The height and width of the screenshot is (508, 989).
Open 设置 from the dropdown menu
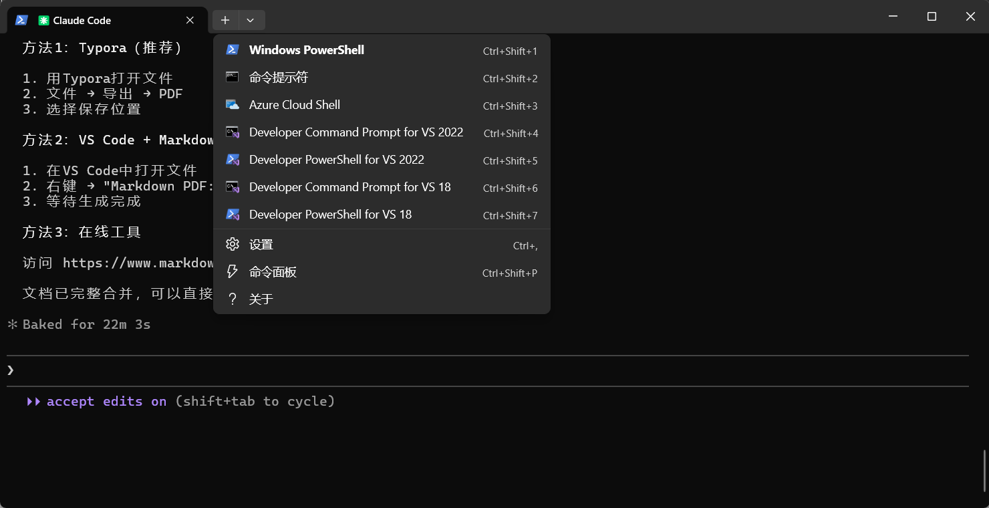pos(382,245)
